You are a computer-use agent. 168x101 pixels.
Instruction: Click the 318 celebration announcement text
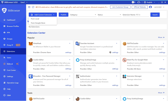72,7
